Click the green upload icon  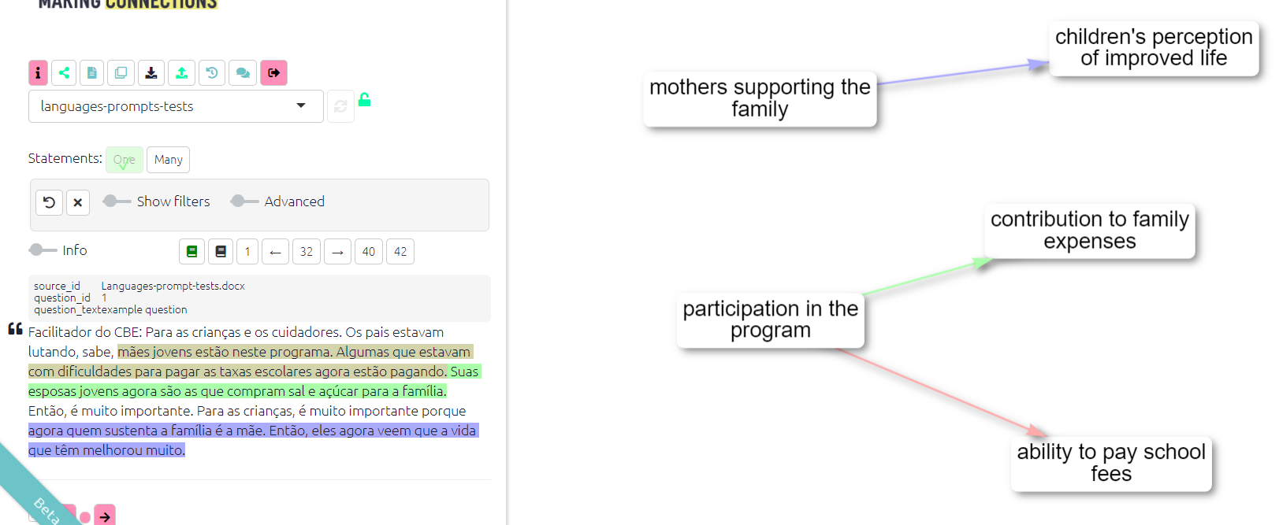[x=181, y=72]
